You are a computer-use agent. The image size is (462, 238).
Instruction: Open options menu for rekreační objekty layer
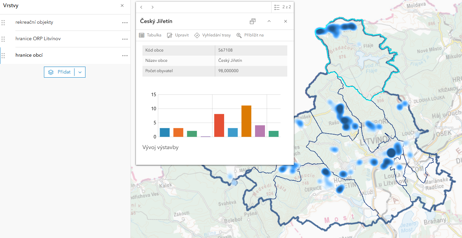125,23
